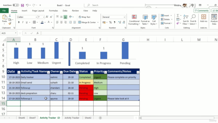This screenshot has height=123, width=218.
Task: Toggle center horizontal alignment
Action: 61,22
